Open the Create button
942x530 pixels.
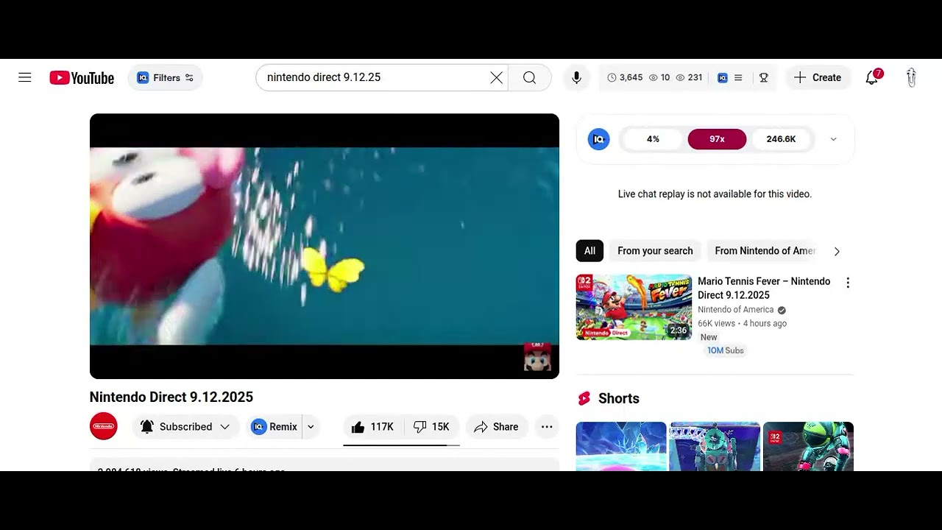tap(818, 77)
